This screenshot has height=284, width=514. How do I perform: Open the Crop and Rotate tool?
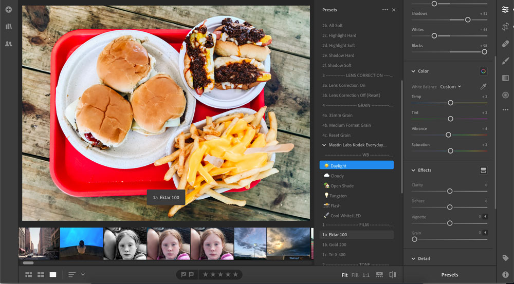click(505, 27)
